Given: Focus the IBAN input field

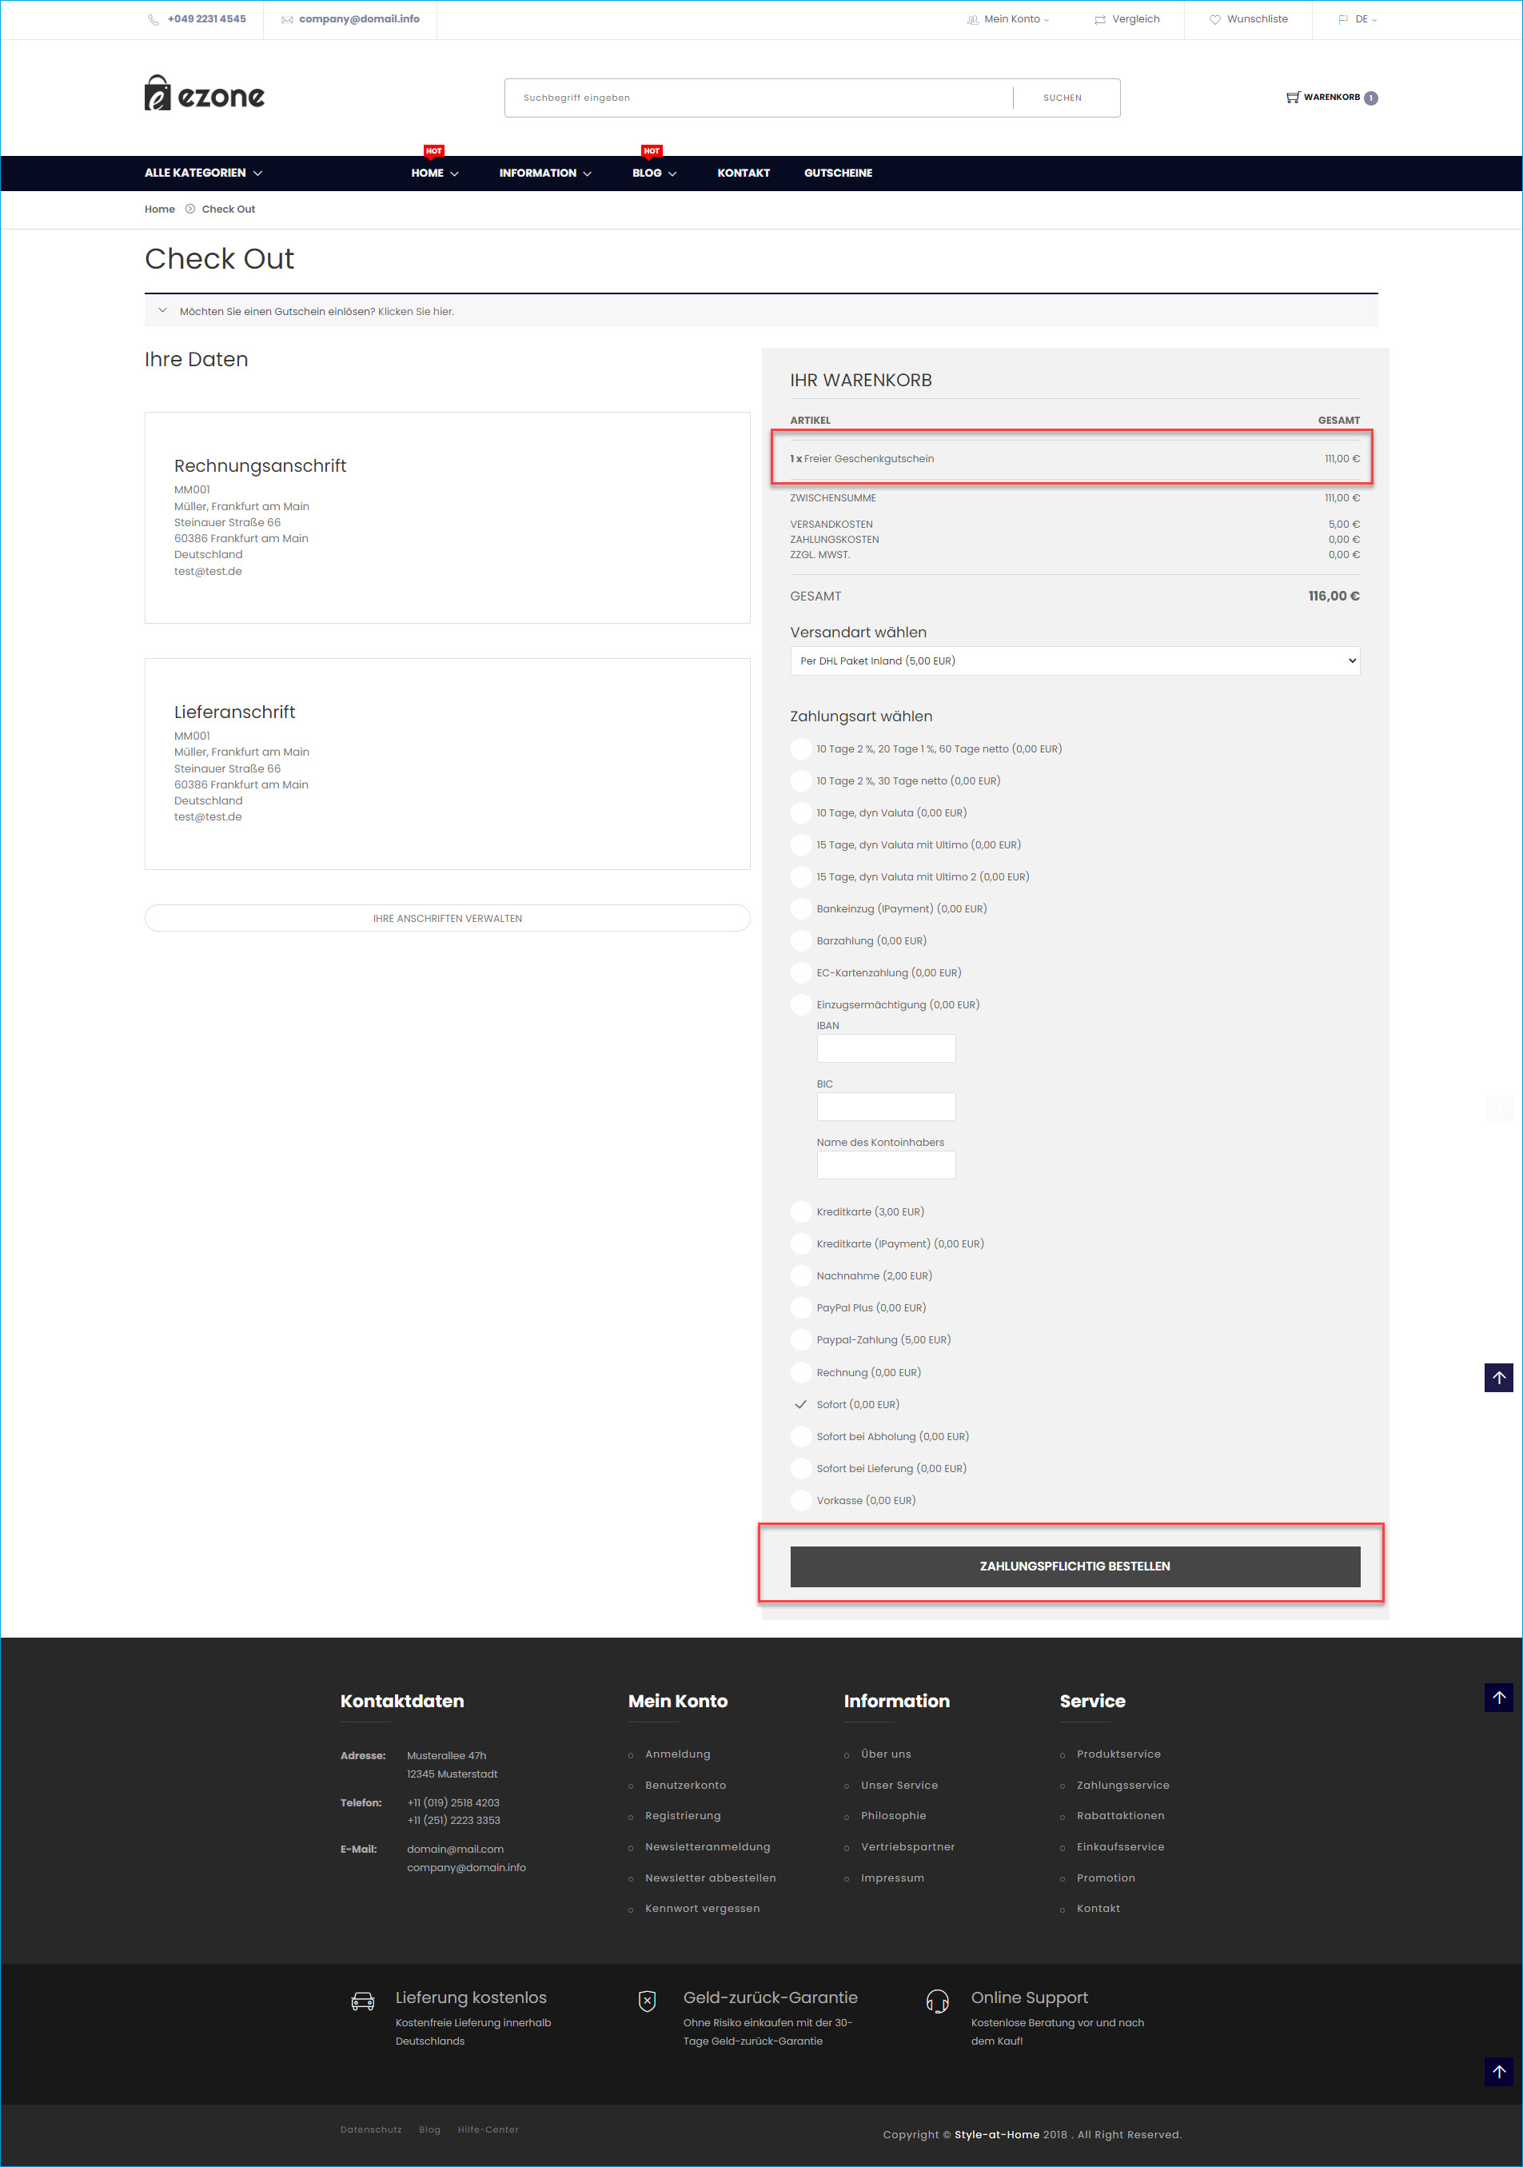Looking at the screenshot, I should [886, 1048].
